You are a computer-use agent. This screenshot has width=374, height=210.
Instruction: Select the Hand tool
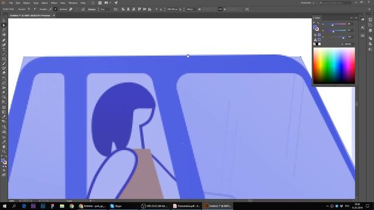pos(4,146)
